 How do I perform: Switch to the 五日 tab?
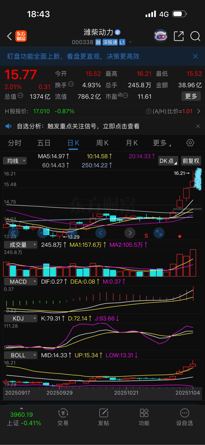[44, 143]
